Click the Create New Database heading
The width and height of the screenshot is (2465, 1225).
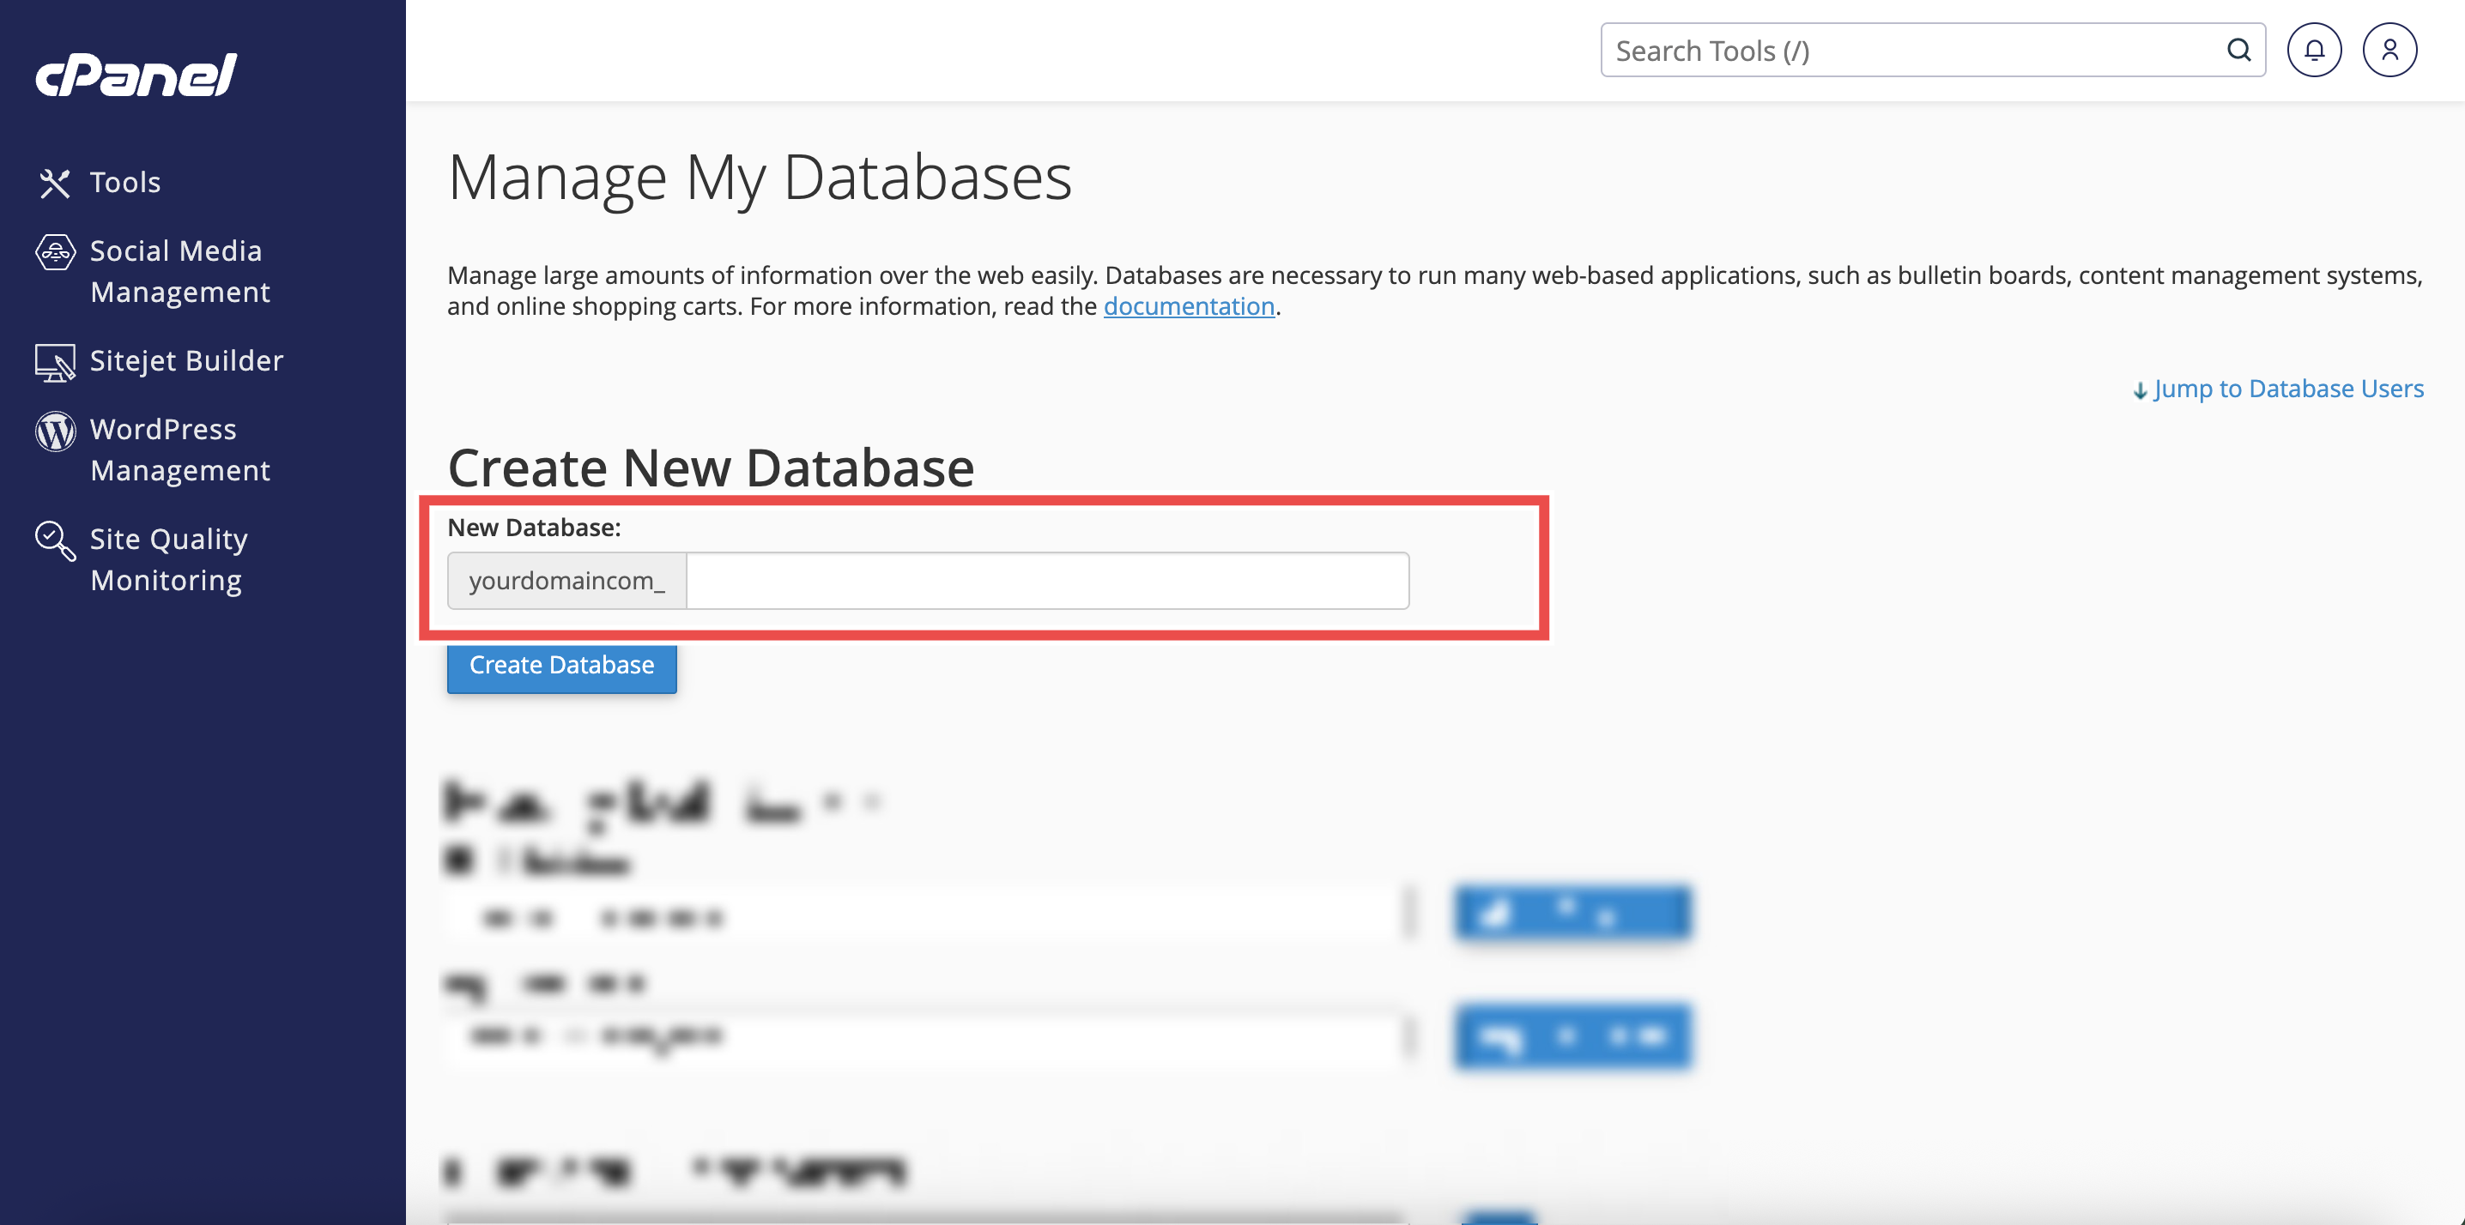[711, 468]
